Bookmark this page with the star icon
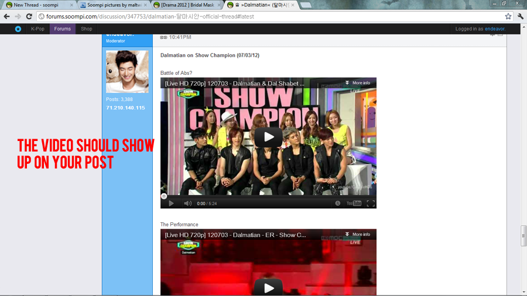The image size is (527, 296). tap(508, 16)
